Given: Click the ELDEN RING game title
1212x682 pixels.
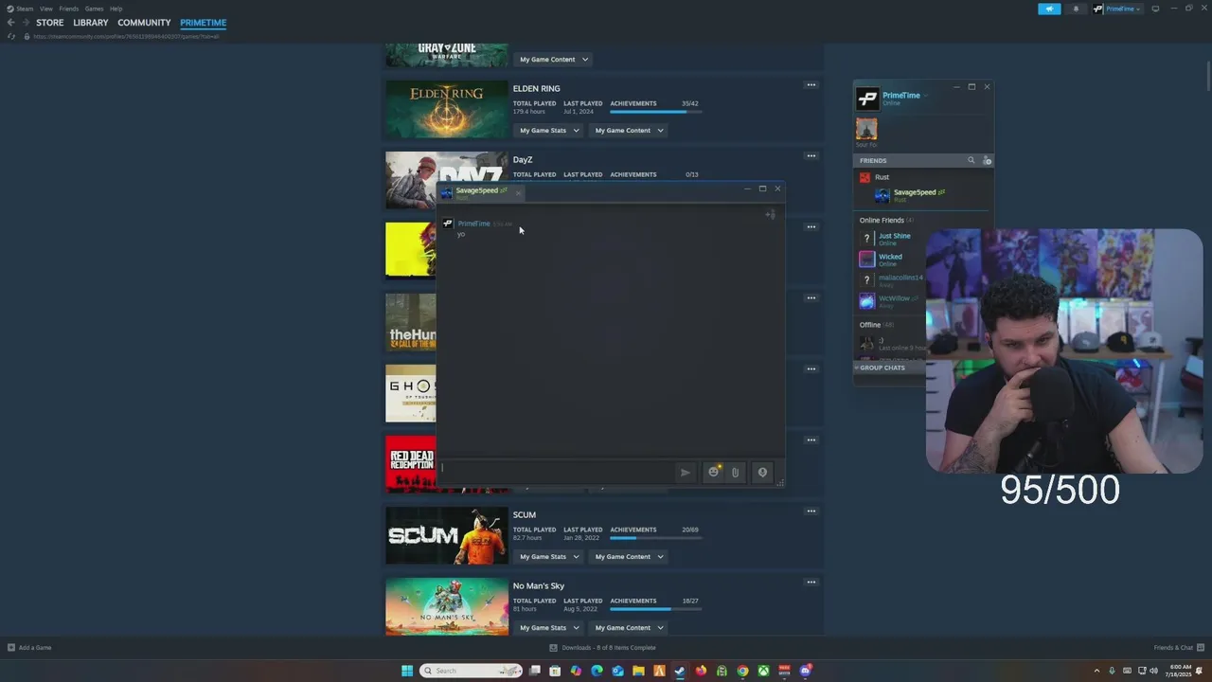Looking at the screenshot, I should pyautogui.click(x=536, y=89).
